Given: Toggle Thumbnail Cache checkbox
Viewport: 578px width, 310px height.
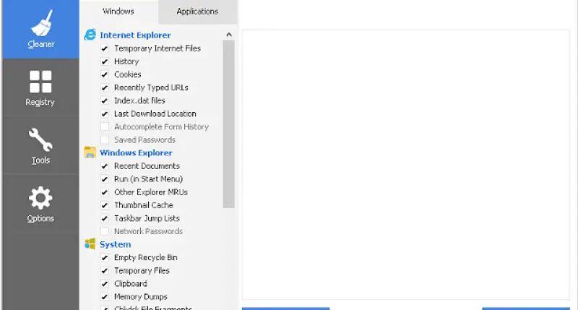Looking at the screenshot, I should [105, 205].
